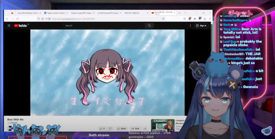
Task: Click the page vertical scrollbar up arrow
Action: [212, 23]
